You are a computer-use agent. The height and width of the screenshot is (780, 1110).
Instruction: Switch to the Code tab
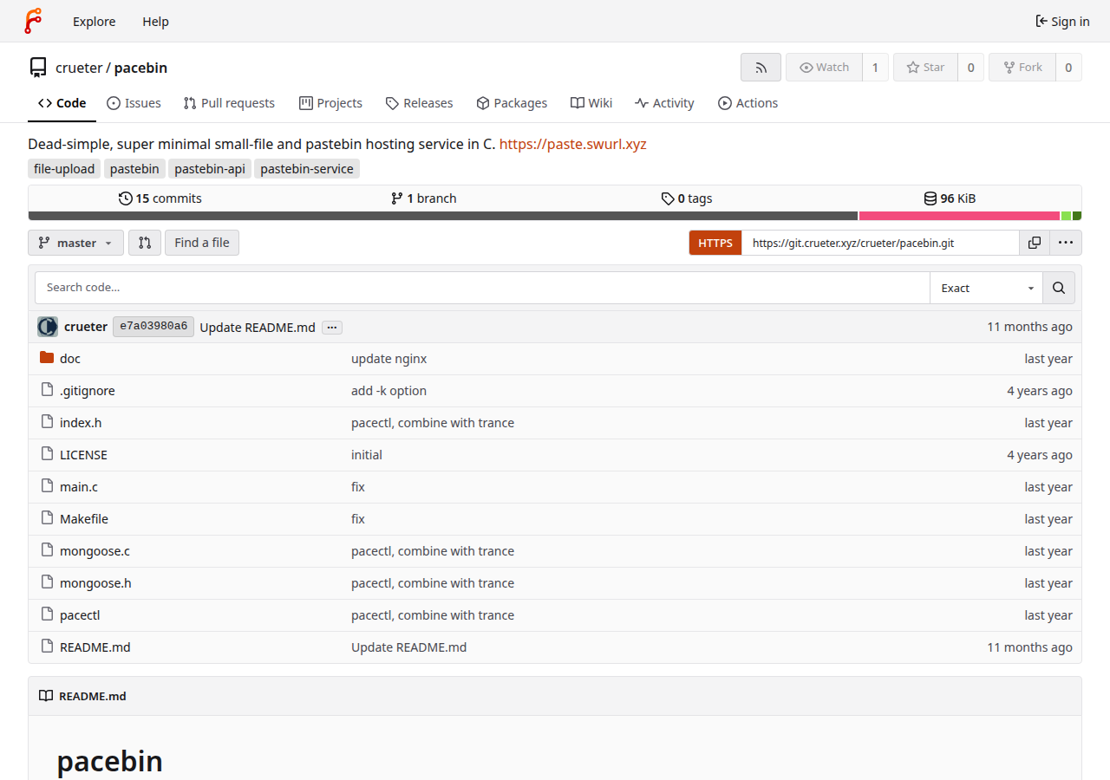coord(62,103)
